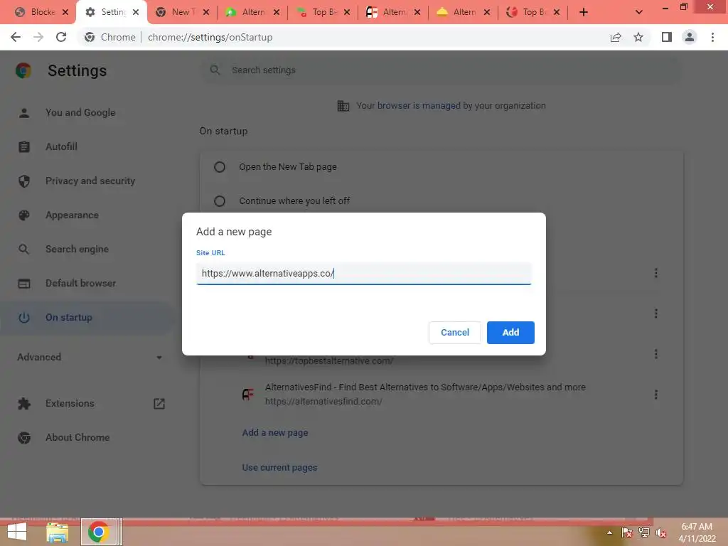
Task: Open a new tab with plus button
Action: pyautogui.click(x=584, y=12)
